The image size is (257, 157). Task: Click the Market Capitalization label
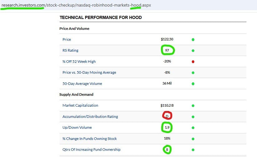pyautogui.click(x=80, y=105)
